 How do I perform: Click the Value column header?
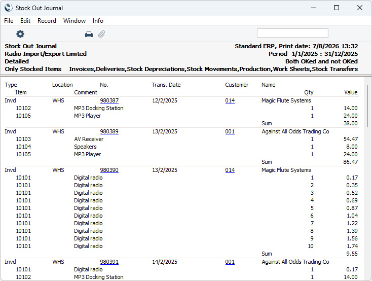(x=351, y=92)
